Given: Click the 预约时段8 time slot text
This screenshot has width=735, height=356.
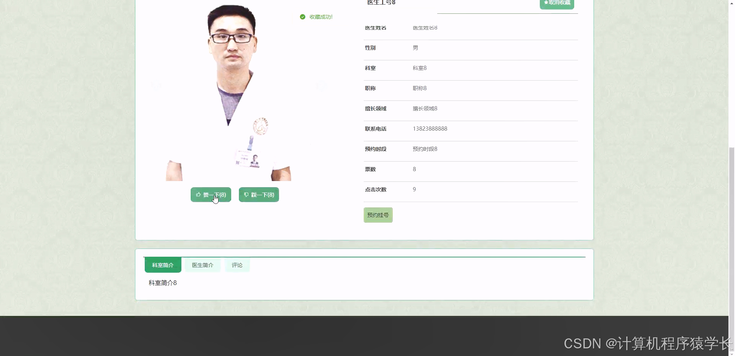Looking at the screenshot, I should point(425,149).
